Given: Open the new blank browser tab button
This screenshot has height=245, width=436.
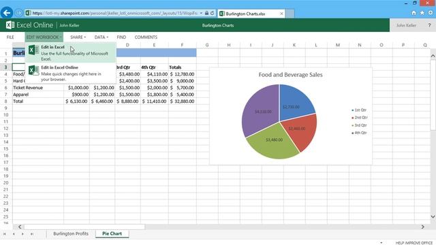Looking at the screenshot, I should click(x=290, y=14).
